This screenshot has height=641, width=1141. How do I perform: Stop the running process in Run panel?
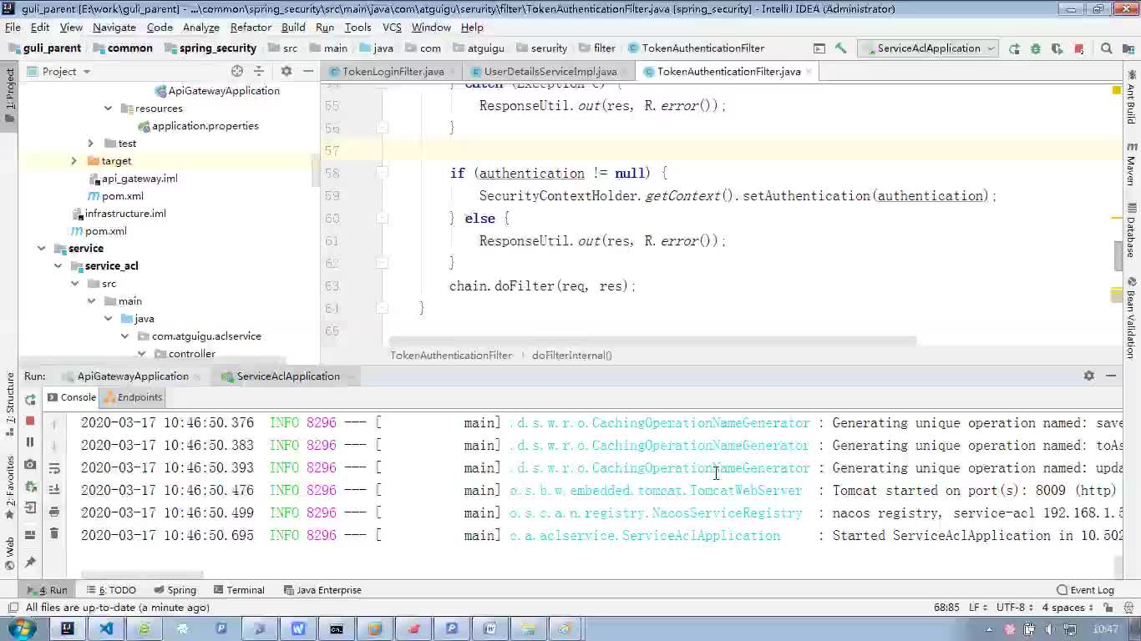(30, 421)
